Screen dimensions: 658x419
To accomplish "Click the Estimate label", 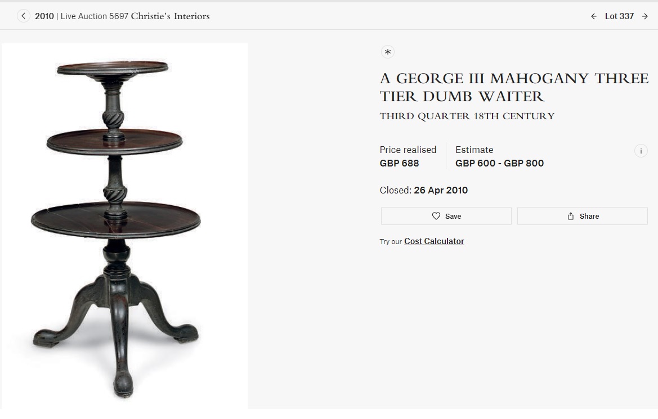I will [x=474, y=150].
